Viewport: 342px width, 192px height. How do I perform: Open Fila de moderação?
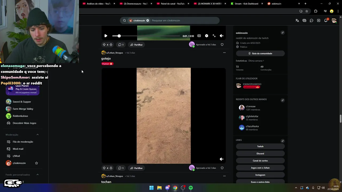click(22, 142)
